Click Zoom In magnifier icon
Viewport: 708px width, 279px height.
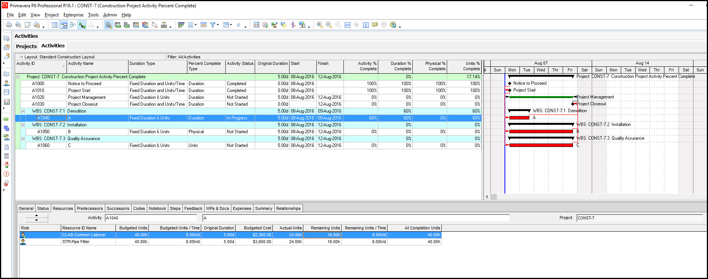[x=320, y=25]
